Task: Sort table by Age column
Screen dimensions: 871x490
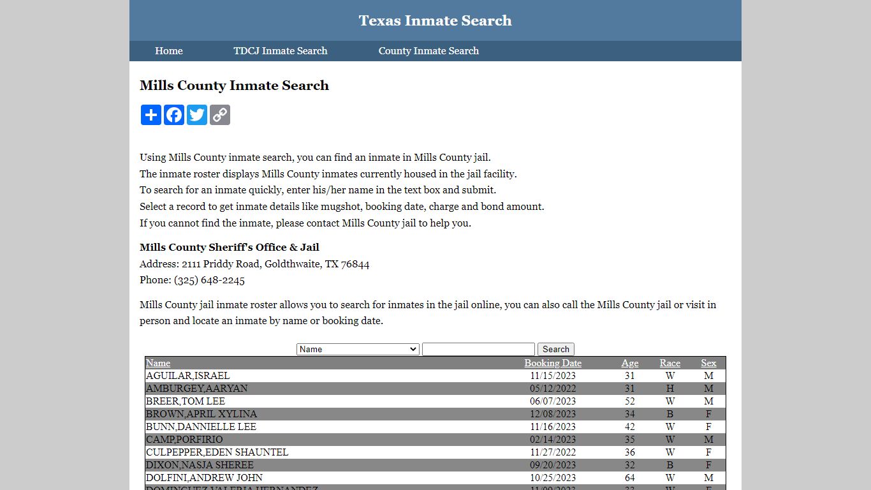Action: tap(630, 363)
